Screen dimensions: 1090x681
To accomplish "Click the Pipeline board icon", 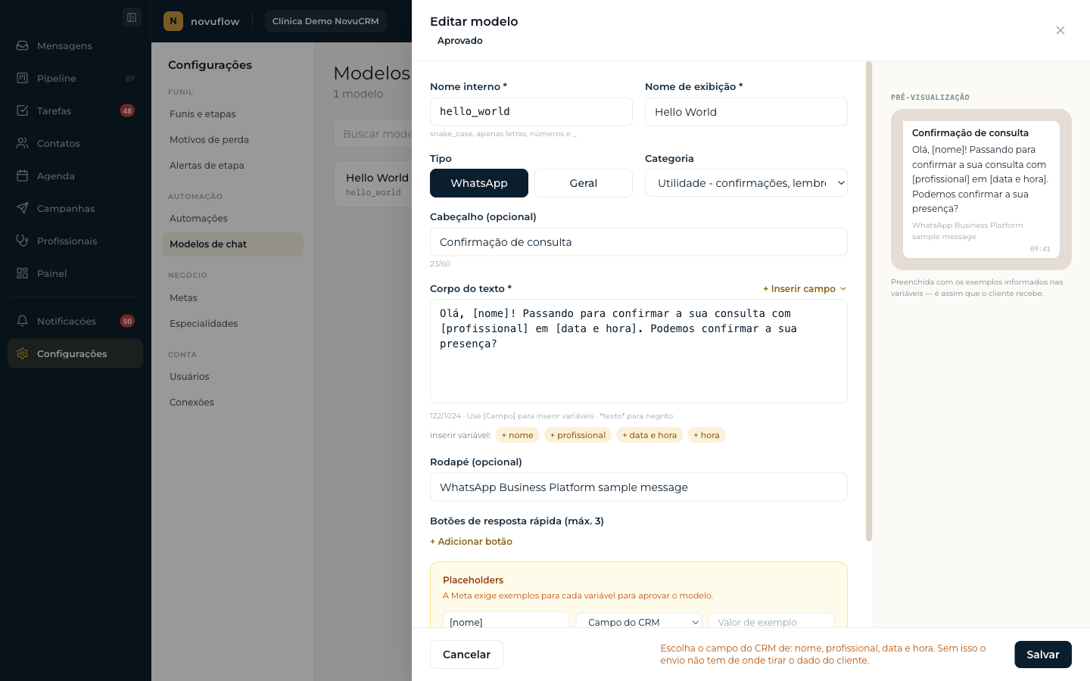I will click(23, 78).
